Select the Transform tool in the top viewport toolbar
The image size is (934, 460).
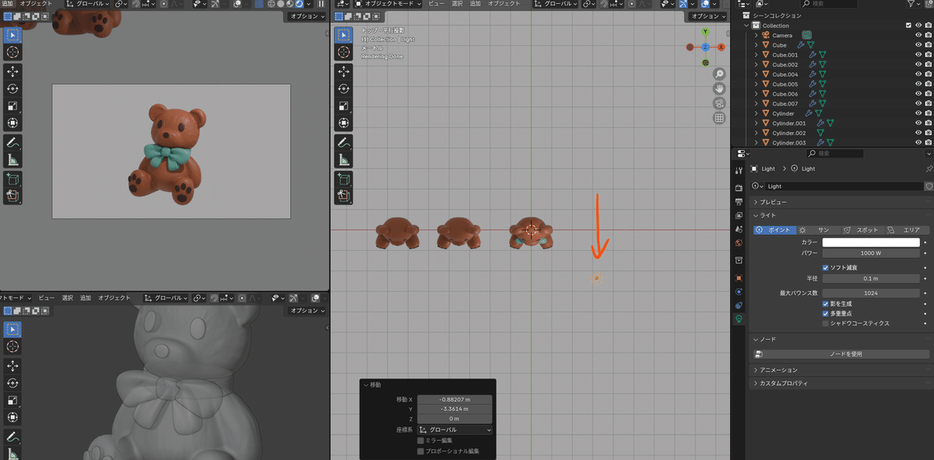pyautogui.click(x=343, y=123)
